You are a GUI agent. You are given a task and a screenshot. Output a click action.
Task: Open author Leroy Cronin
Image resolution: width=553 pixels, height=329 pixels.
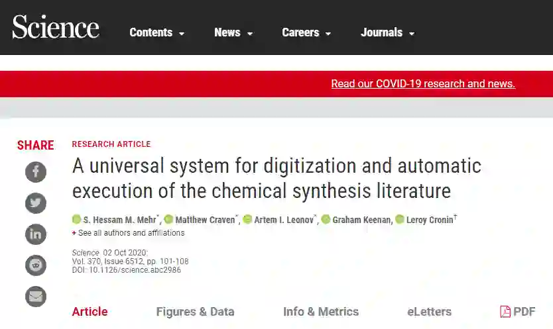[x=430, y=220]
